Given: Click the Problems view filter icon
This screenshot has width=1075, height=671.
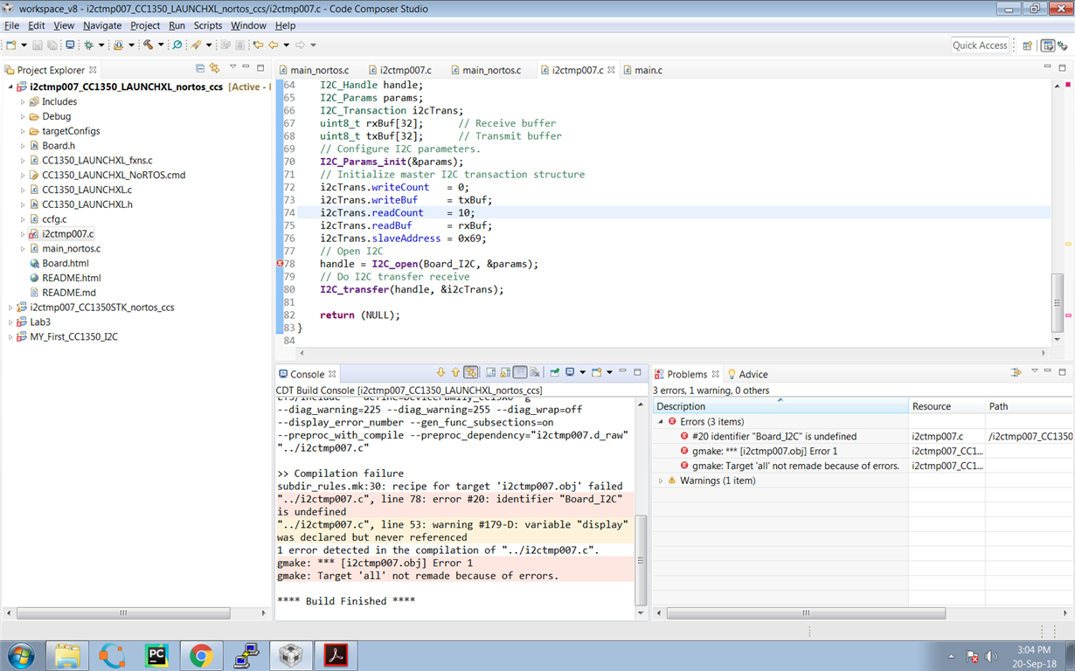Looking at the screenshot, I should (1016, 373).
